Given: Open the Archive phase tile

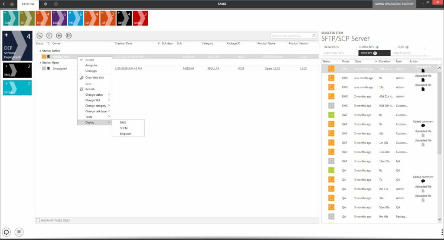Looking at the screenshot, I should [x=140, y=18].
